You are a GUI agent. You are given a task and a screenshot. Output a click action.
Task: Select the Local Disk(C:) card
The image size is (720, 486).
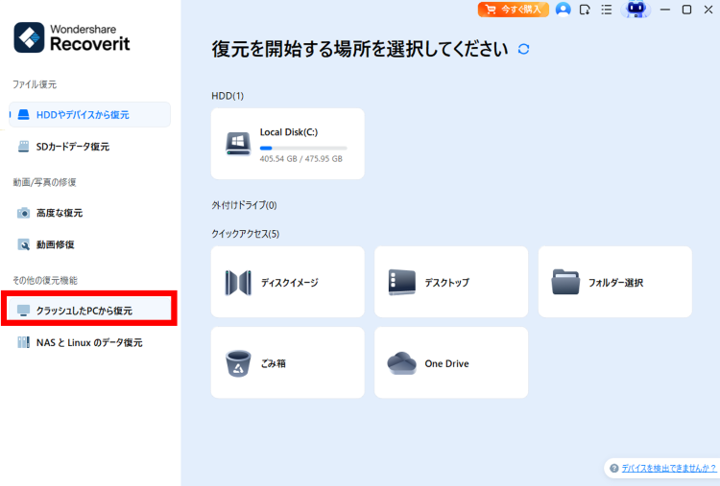(287, 144)
